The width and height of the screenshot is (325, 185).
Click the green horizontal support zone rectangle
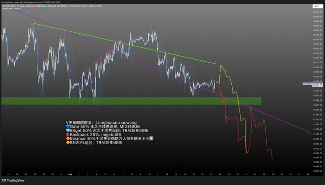pos(131,101)
